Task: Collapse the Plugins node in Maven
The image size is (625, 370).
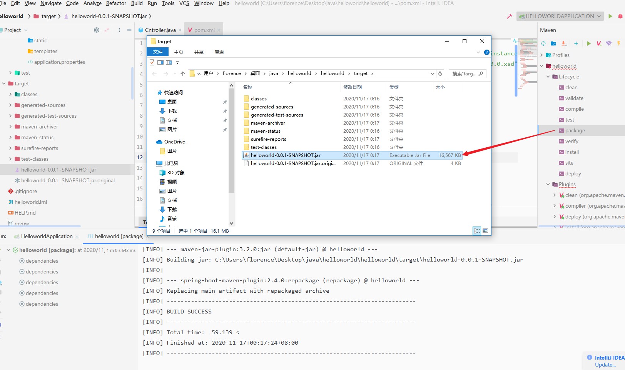Action: (x=548, y=184)
